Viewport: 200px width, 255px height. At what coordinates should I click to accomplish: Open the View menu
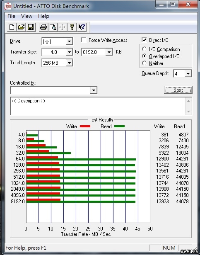[x=27, y=16]
